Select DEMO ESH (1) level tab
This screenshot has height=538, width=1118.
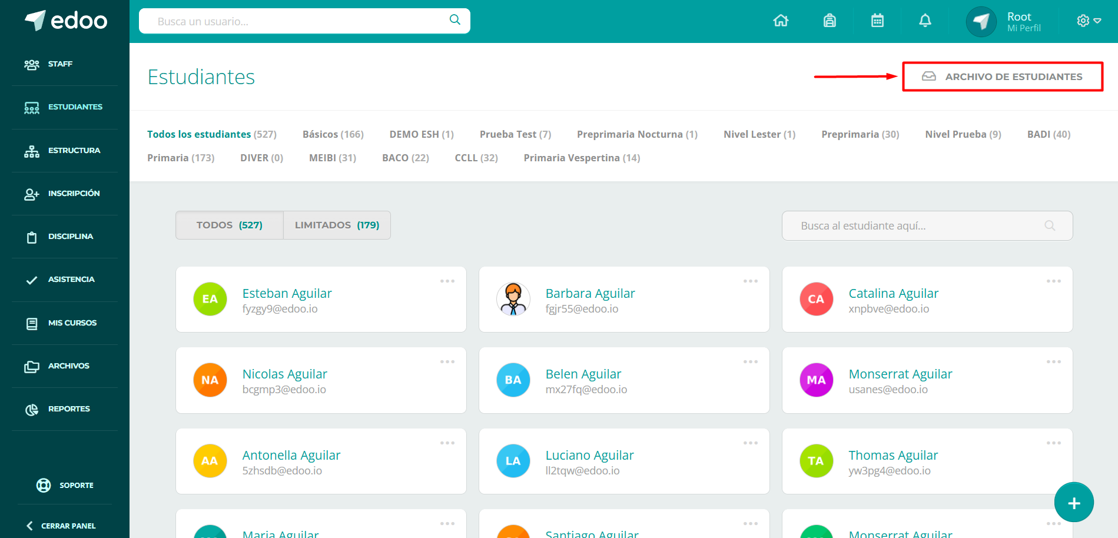point(422,134)
